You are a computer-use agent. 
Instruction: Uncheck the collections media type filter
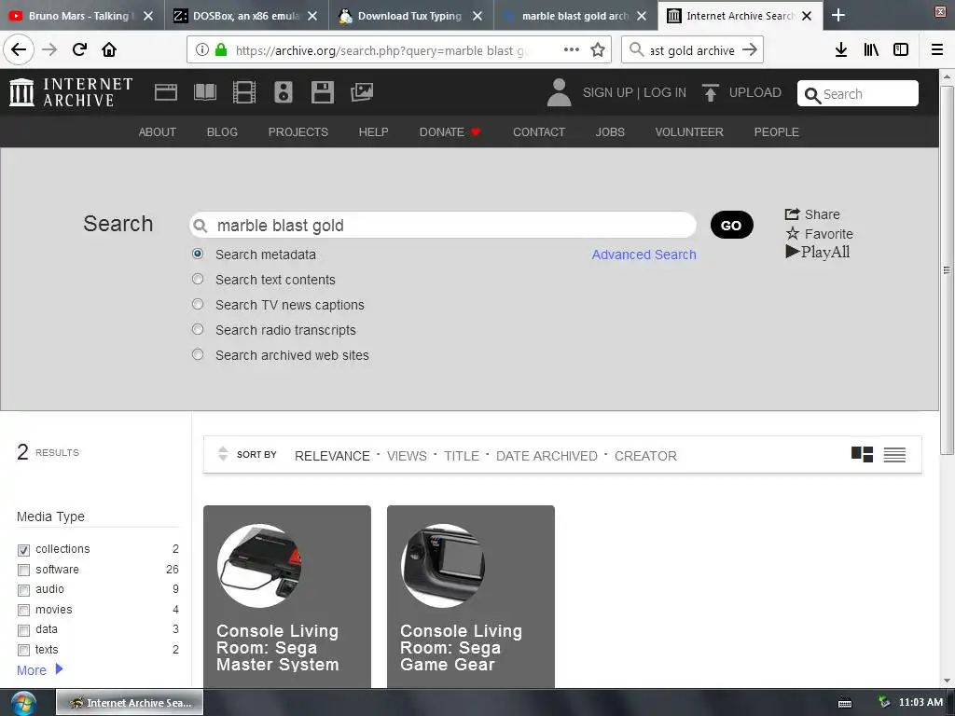pos(23,550)
